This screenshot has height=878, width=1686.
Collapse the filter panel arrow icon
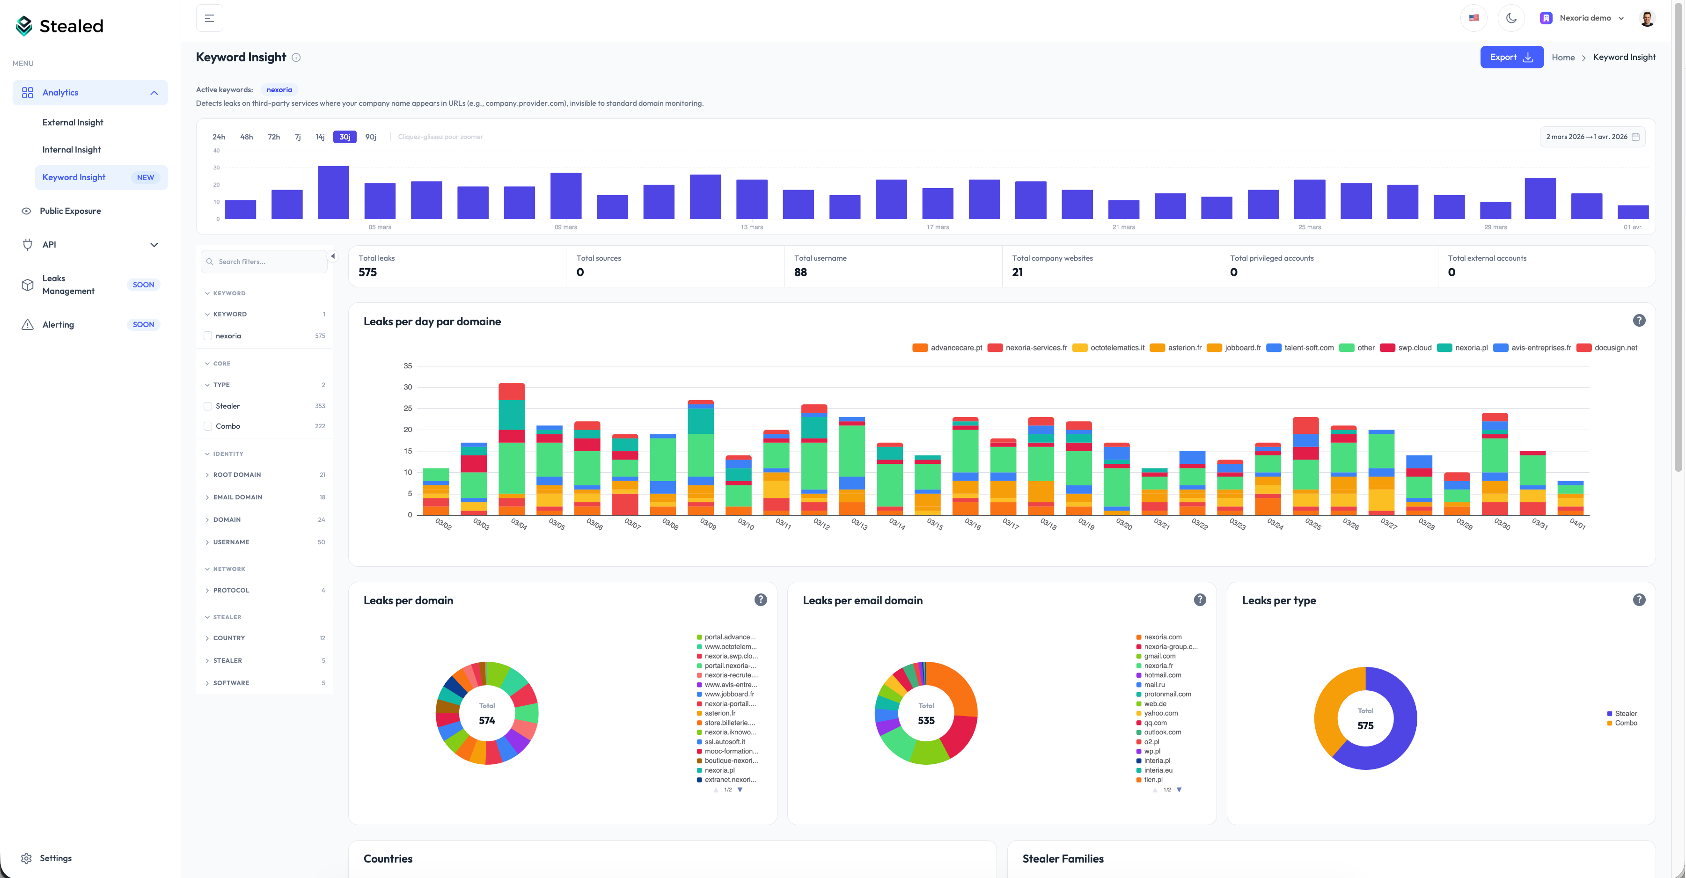(x=332, y=256)
